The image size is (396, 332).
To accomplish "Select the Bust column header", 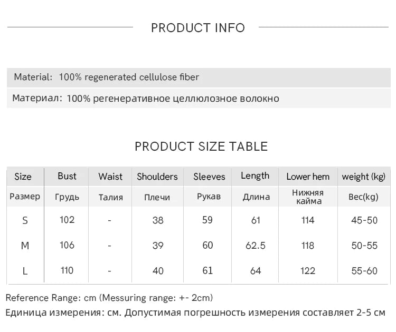I will 67,176.
